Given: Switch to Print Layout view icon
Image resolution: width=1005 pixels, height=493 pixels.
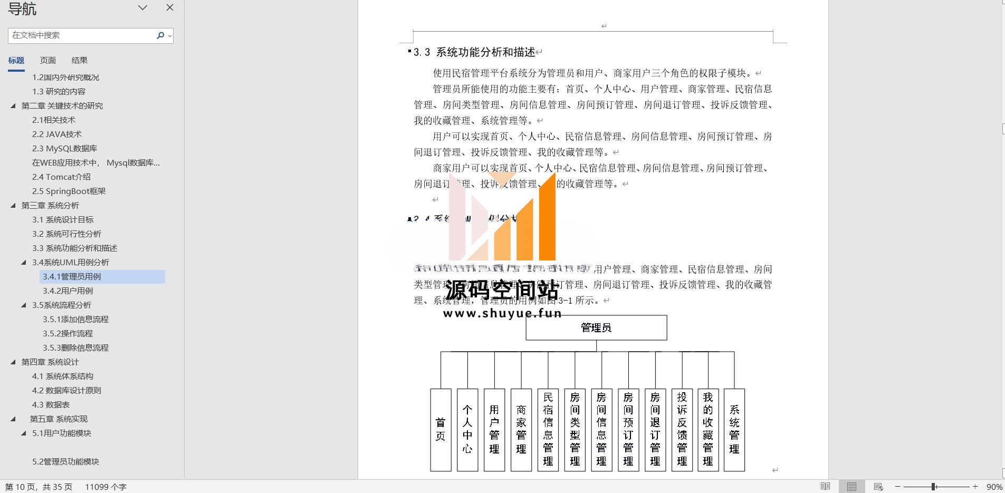Looking at the screenshot, I should 851,487.
